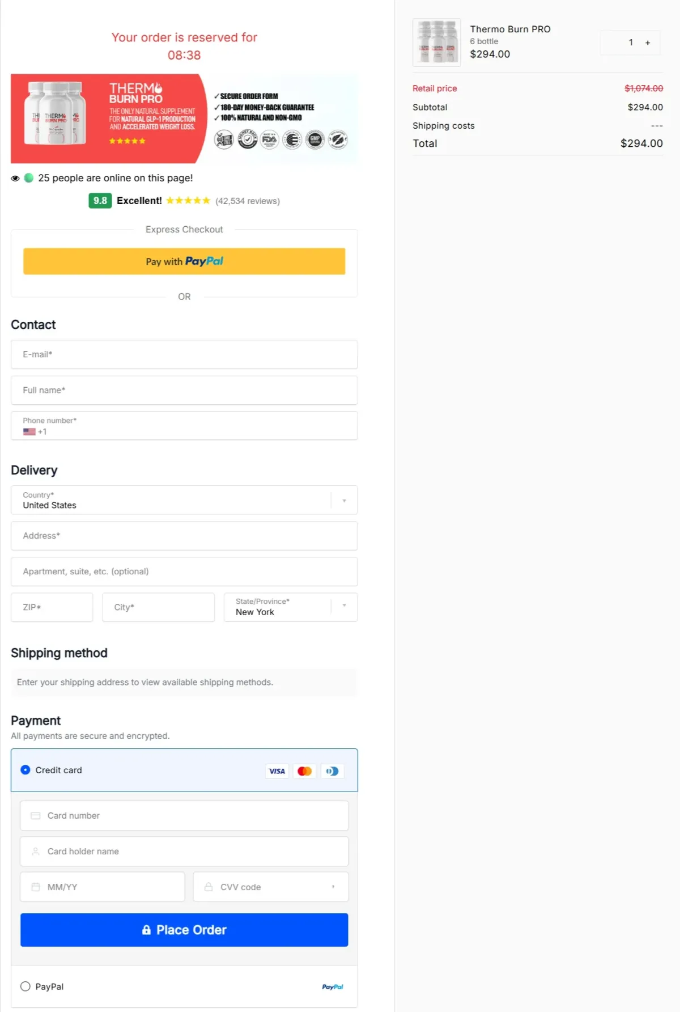This screenshot has height=1012, width=680.
Task: Click the eye icon beside the online counter
Action: click(x=15, y=177)
